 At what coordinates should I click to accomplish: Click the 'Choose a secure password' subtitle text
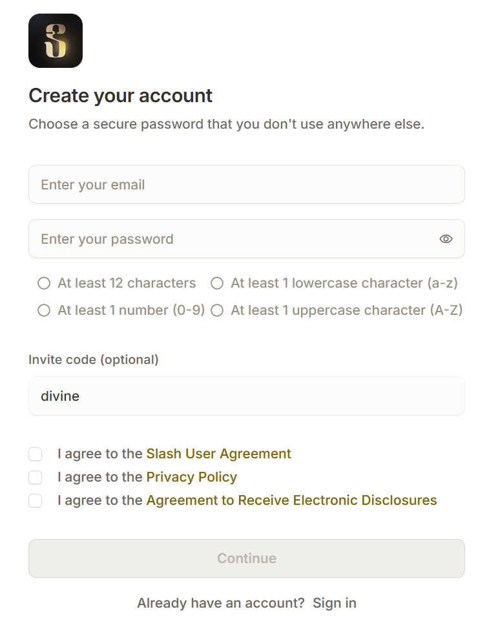click(x=226, y=124)
